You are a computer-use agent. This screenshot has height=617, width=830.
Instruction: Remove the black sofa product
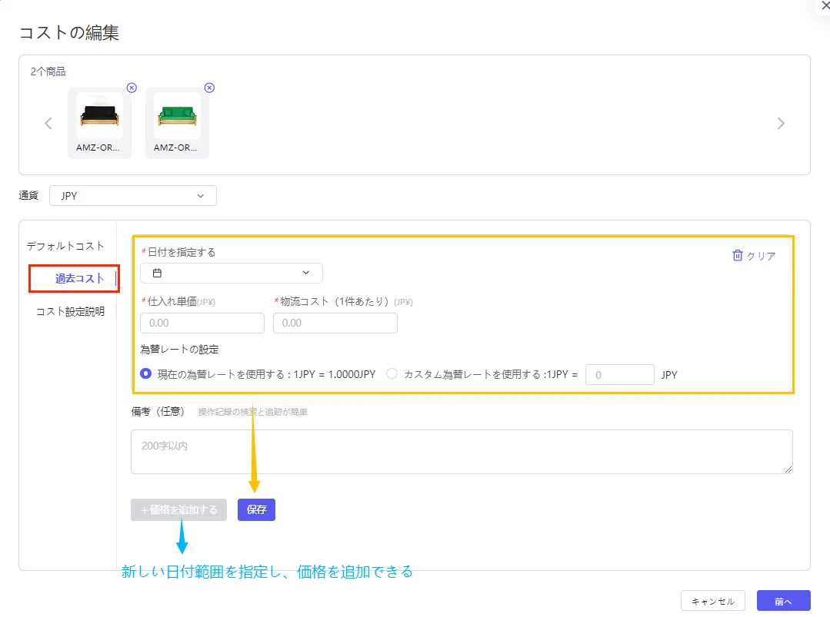132,88
